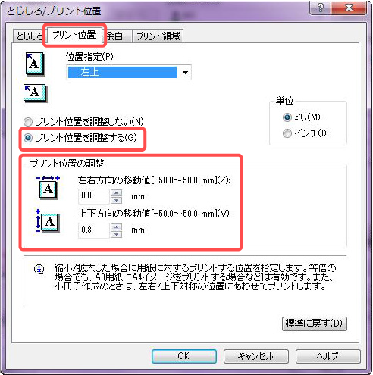The height and width of the screenshot is (375, 373).
Task: Select プリント位置を調整しない radio button
Action: coord(28,122)
